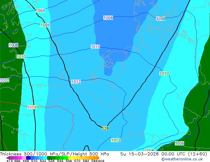Click the orange arrow tip of the color legend
Viewport: 210px width, 162px height.
click(x=99, y=158)
